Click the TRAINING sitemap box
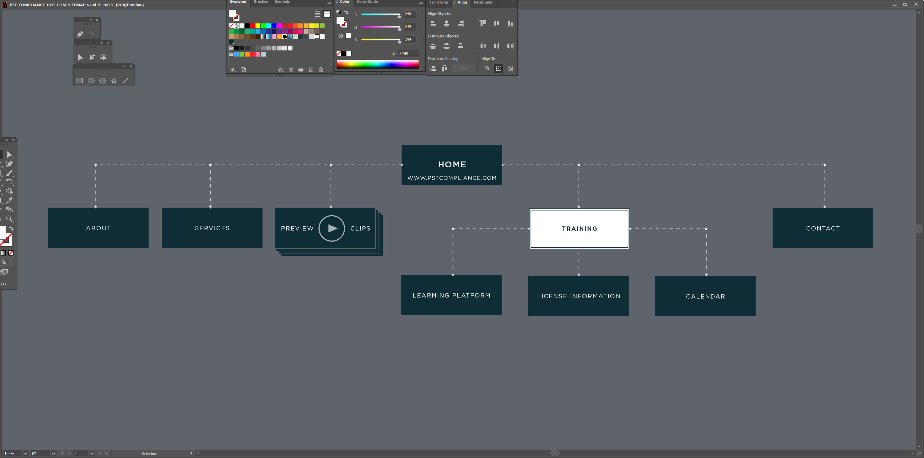 click(x=579, y=229)
